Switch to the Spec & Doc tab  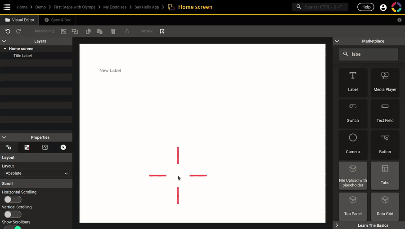tap(58, 20)
